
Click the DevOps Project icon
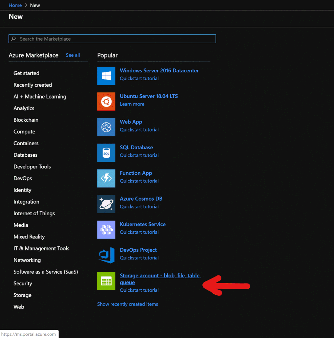click(106, 255)
